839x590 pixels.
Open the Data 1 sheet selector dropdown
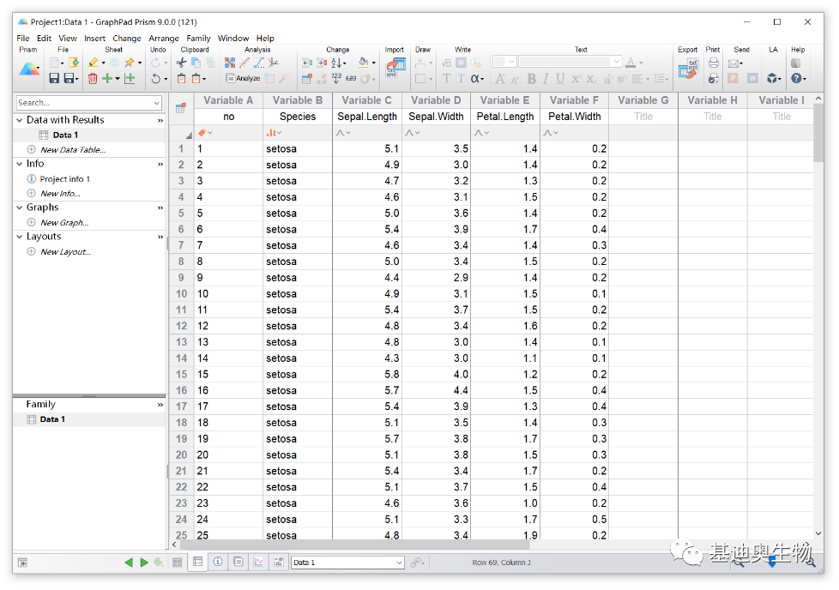click(x=399, y=563)
